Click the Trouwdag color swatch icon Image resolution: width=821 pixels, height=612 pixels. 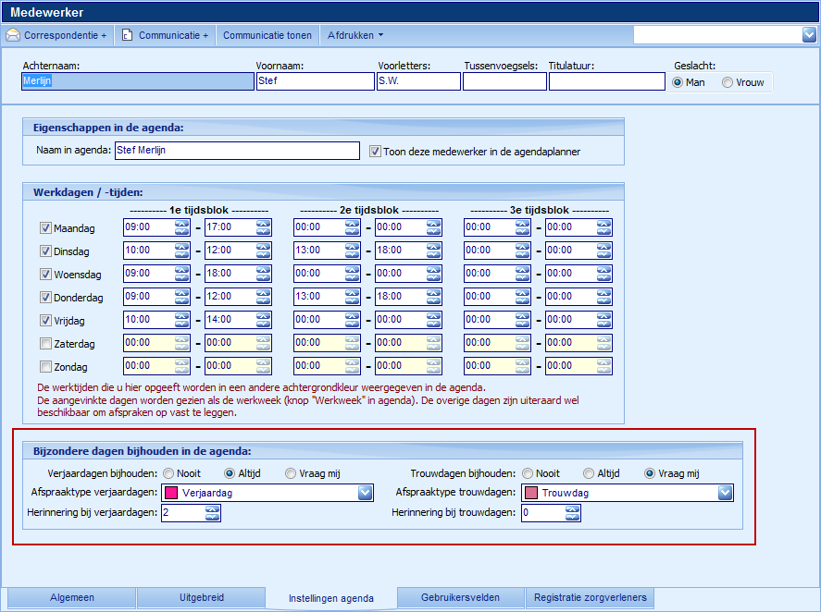coord(531,493)
